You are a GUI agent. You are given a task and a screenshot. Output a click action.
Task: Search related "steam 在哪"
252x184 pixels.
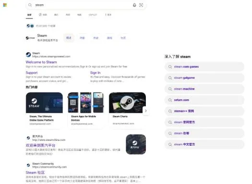[204, 133]
